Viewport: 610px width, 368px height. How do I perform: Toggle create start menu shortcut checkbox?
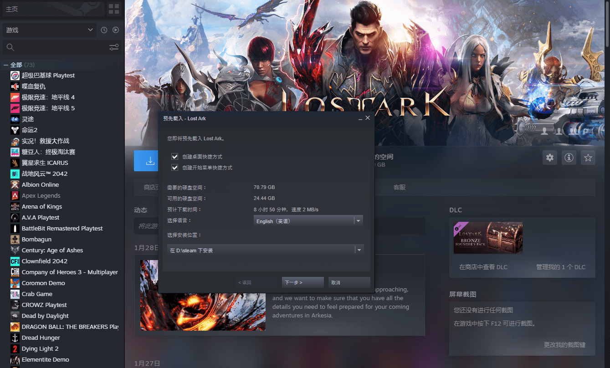coord(174,168)
